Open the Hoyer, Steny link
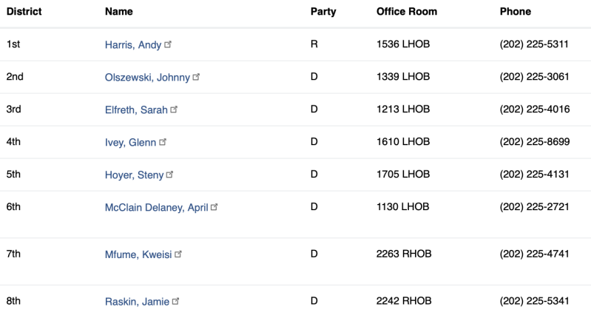This screenshot has height=321, width=591. pyautogui.click(x=134, y=175)
